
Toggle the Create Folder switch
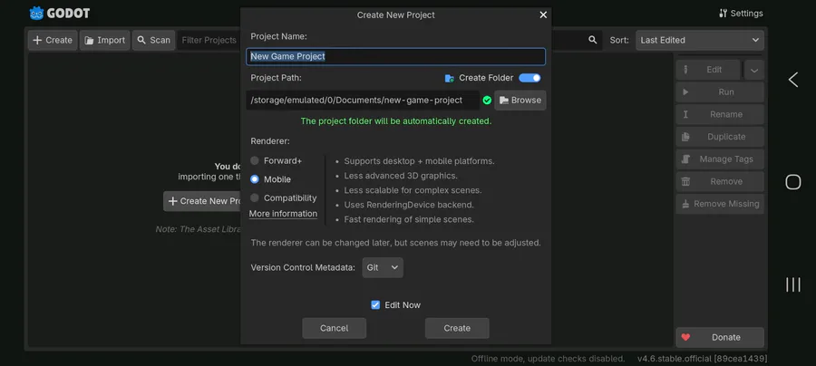(x=529, y=78)
